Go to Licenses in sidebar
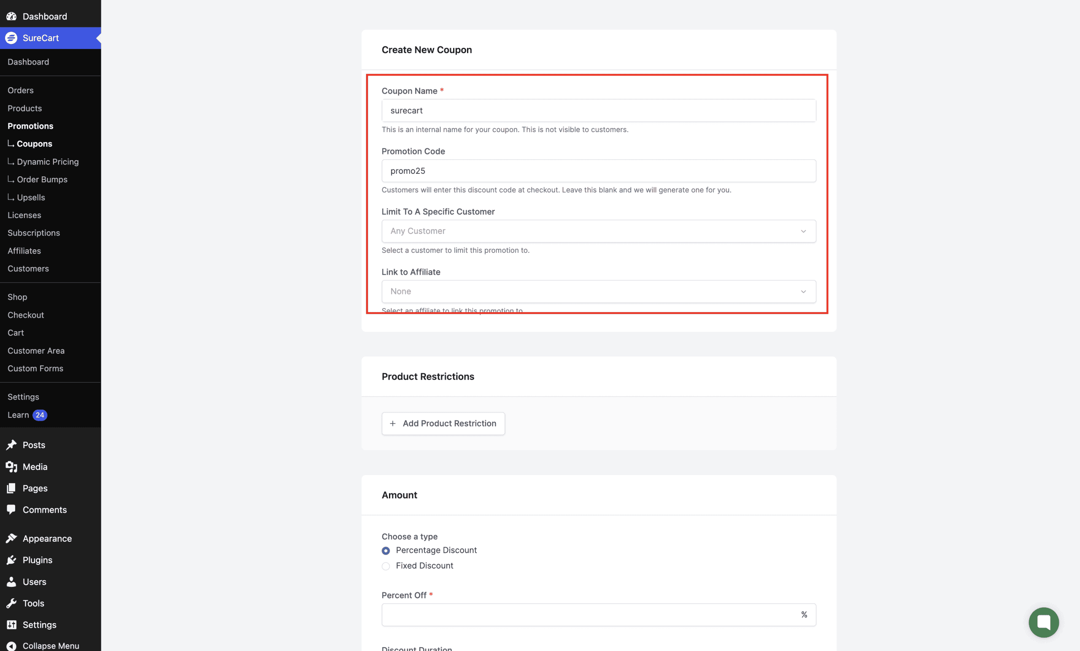This screenshot has width=1080, height=651. pos(24,215)
